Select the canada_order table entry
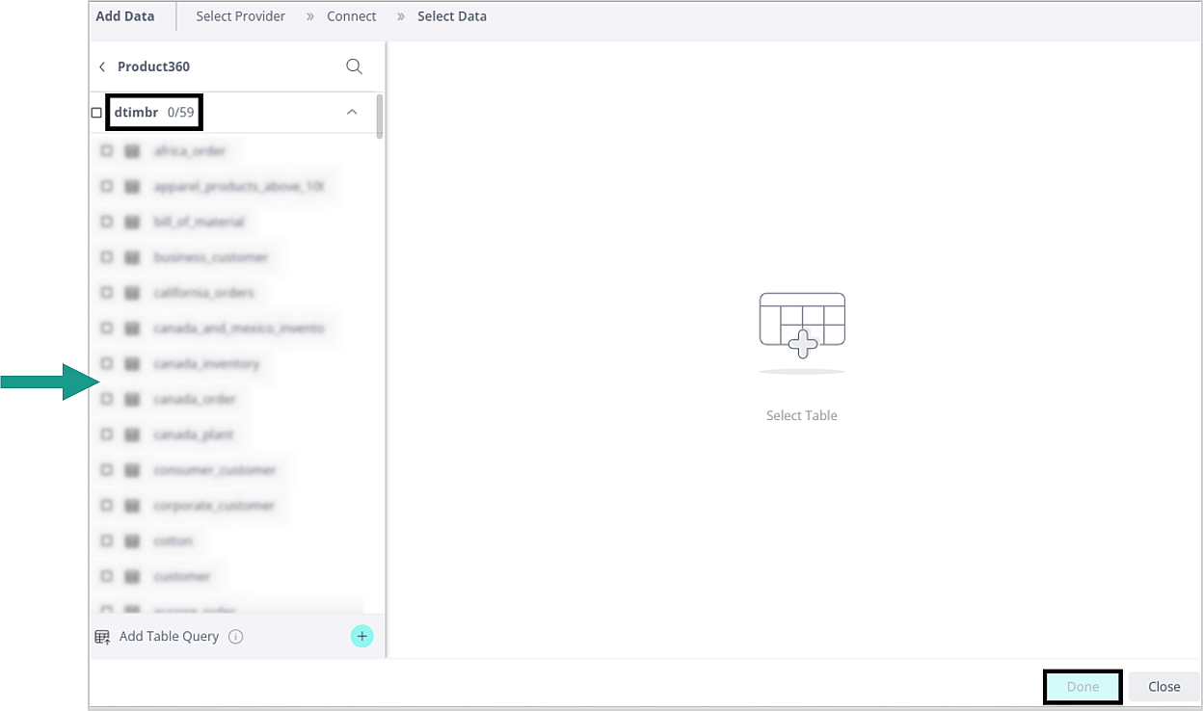Image resolution: width=1203 pixels, height=711 pixels. coord(194,400)
